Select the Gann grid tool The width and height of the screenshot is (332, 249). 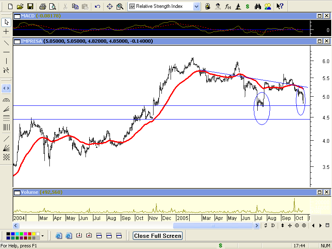pos(6,157)
